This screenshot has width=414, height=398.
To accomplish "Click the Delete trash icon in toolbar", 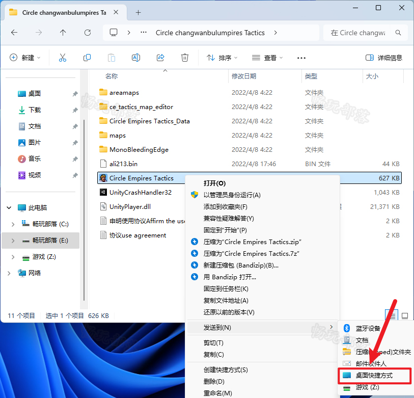I will [184, 58].
